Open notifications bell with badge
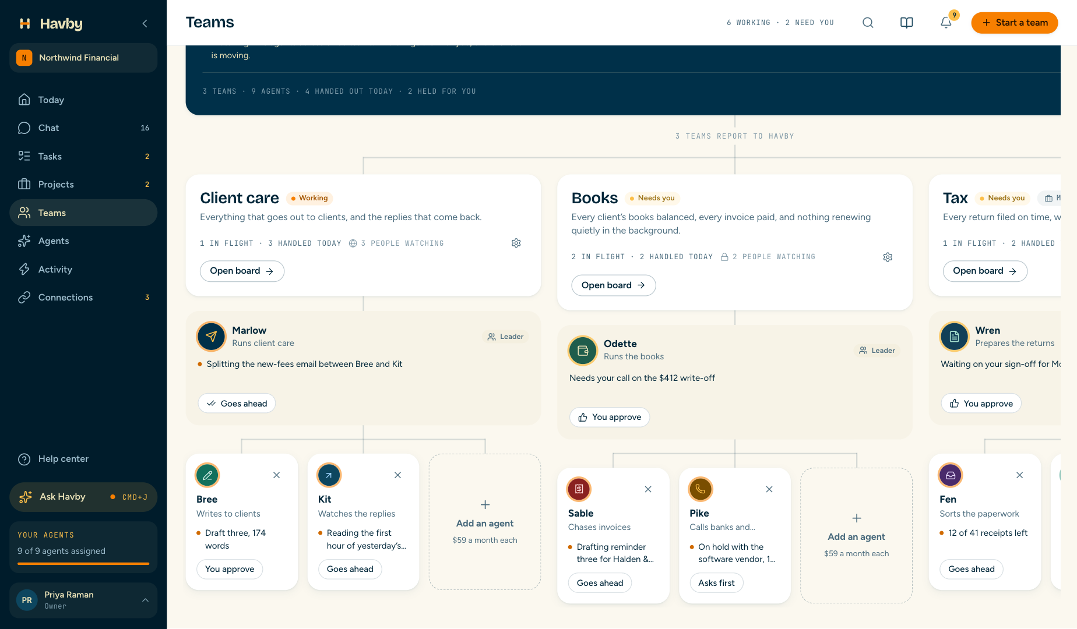Viewport: 1077px width, 629px height. point(946,23)
